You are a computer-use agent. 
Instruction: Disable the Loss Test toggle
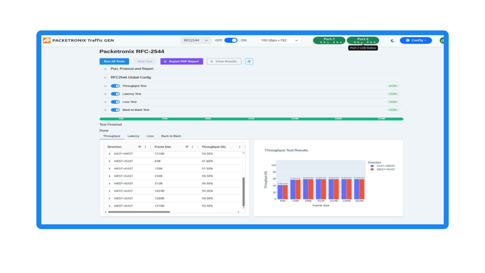tap(115, 102)
